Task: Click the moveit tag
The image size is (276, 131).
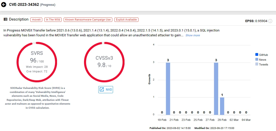Action: [x=36, y=20]
